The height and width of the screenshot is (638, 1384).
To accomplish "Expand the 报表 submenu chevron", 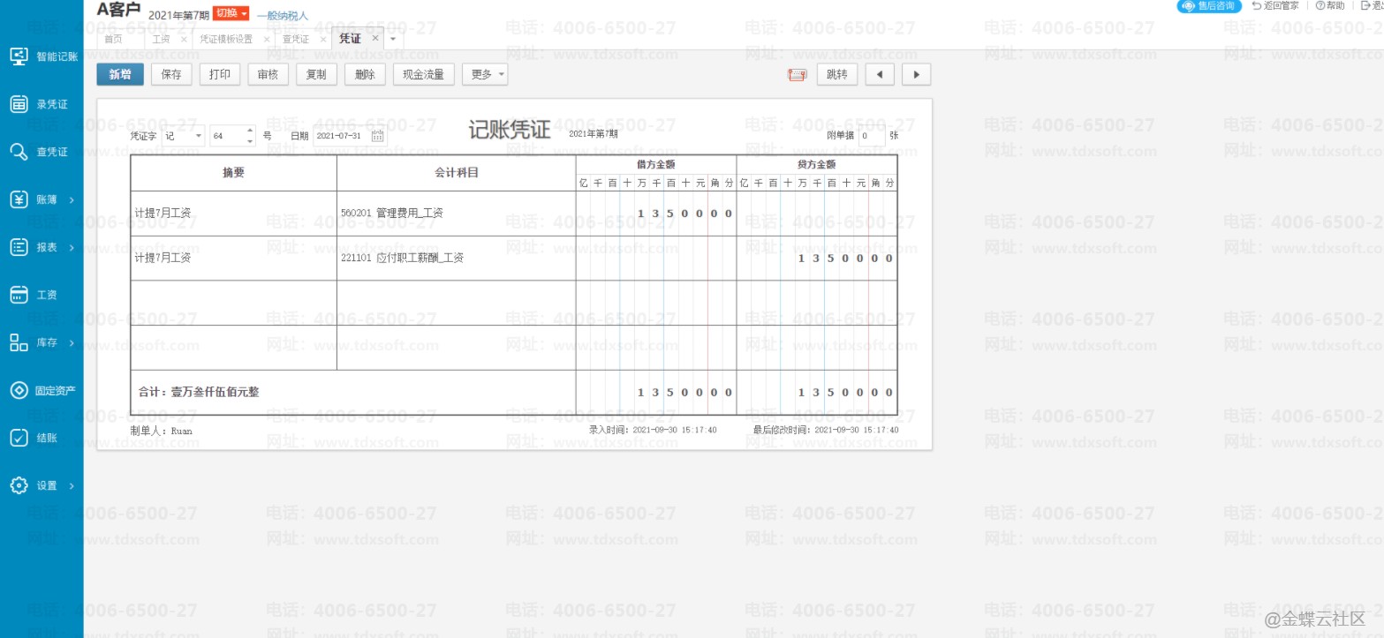I will [72, 247].
